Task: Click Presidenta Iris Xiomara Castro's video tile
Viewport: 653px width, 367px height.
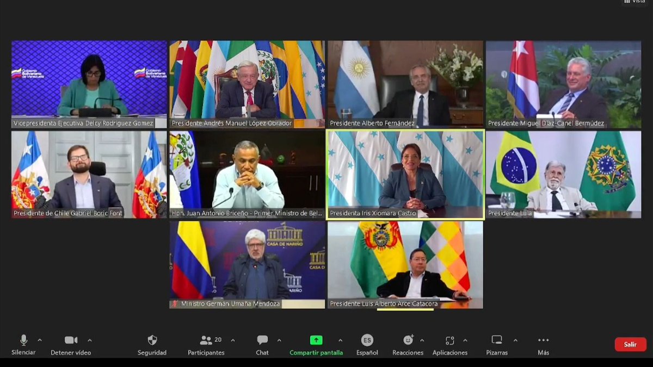Action: (405, 174)
